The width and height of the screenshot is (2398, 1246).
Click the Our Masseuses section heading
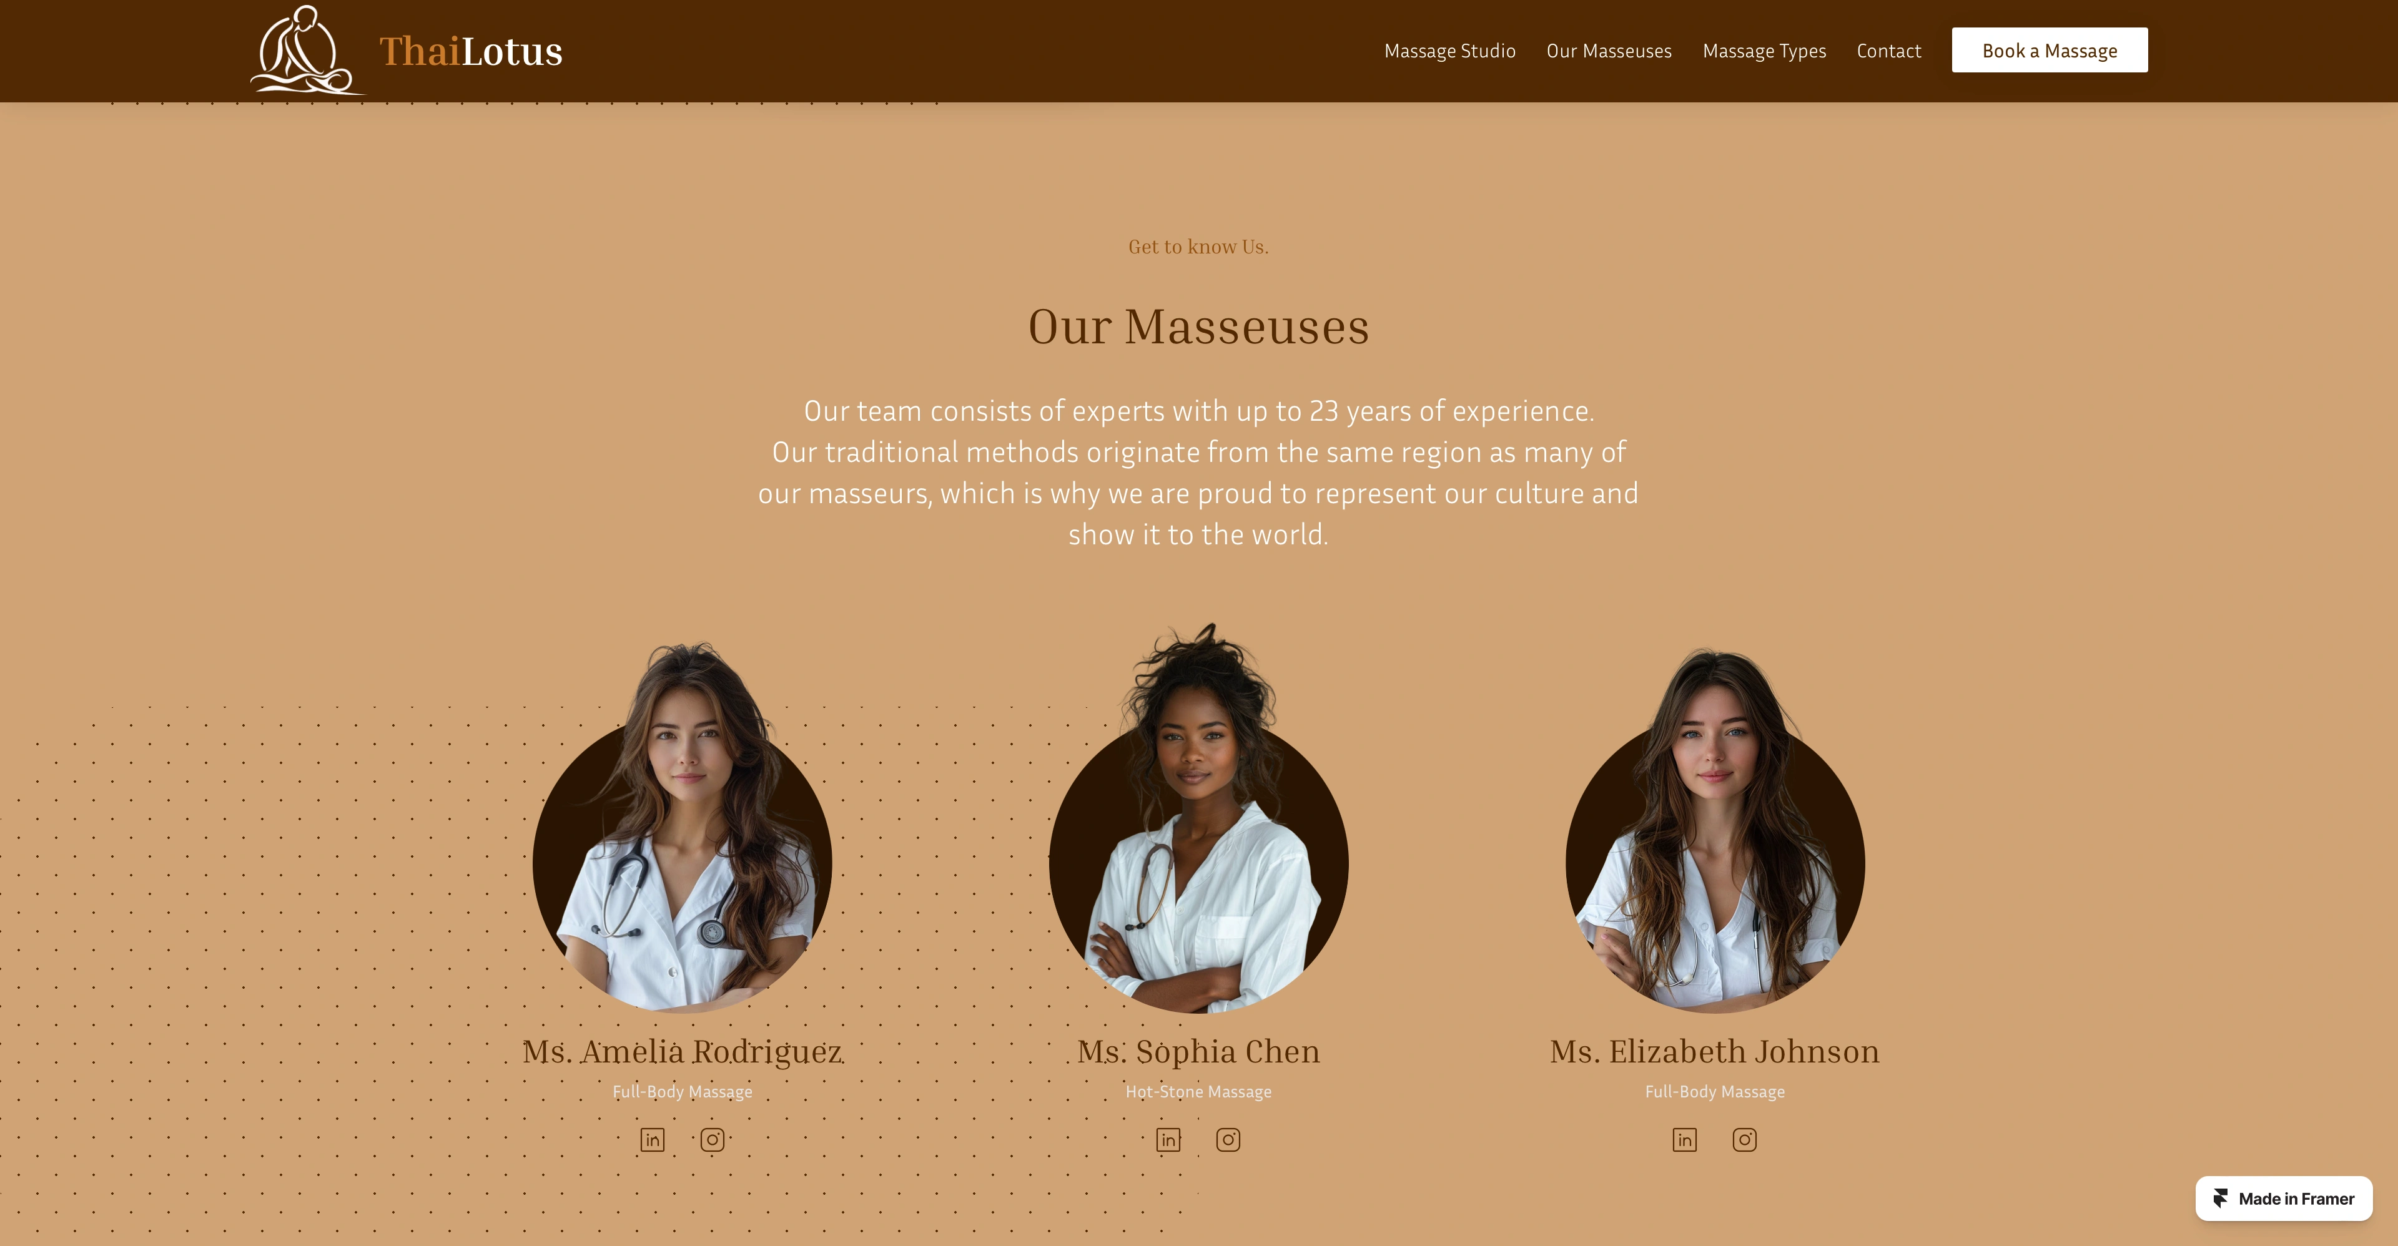[x=1199, y=326]
